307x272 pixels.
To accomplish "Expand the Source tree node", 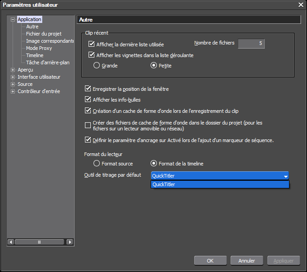I will (x=13, y=85).
